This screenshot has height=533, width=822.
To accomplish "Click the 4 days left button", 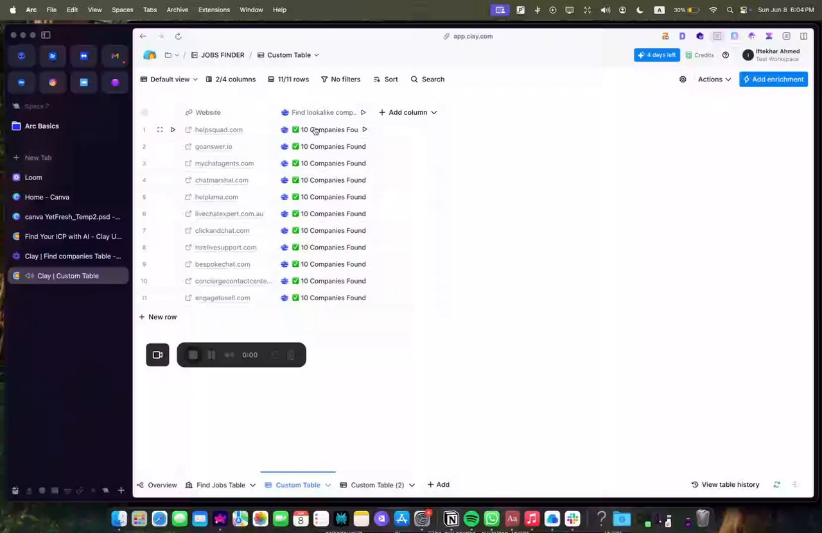I will [x=657, y=55].
